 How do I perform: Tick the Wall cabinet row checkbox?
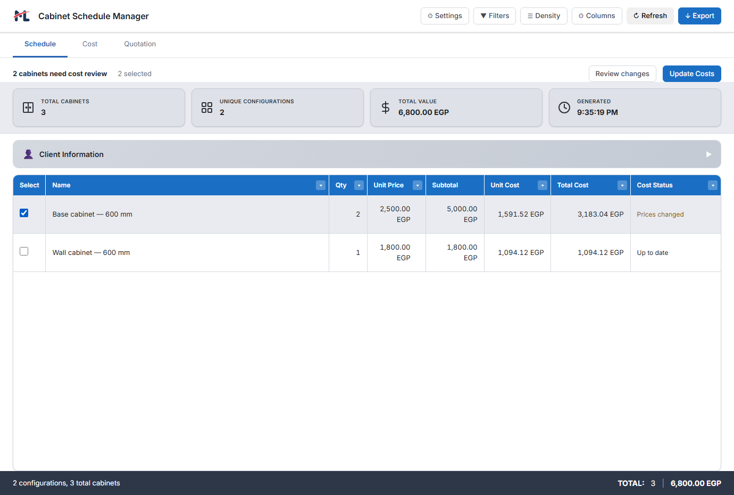pyautogui.click(x=24, y=251)
